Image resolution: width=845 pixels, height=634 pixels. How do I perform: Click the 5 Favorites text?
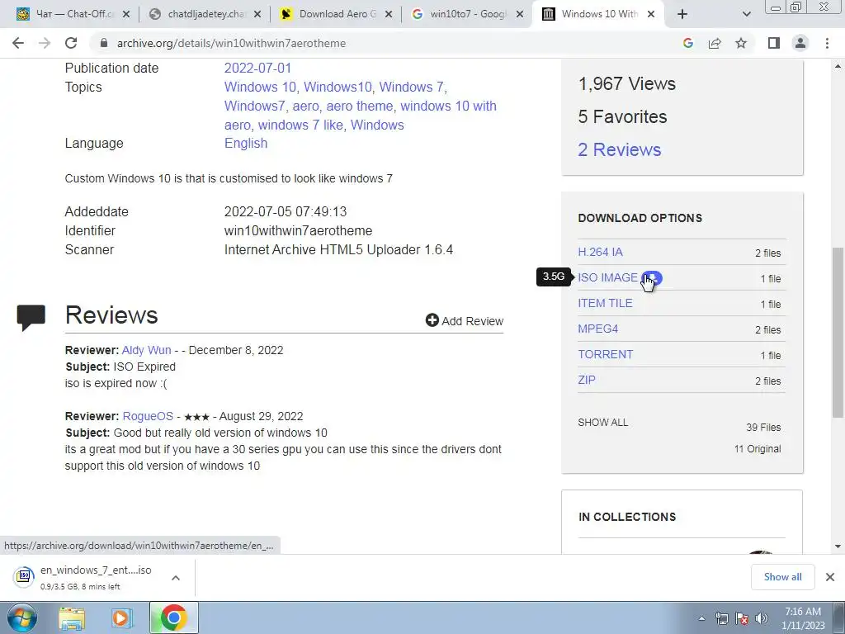tap(622, 116)
